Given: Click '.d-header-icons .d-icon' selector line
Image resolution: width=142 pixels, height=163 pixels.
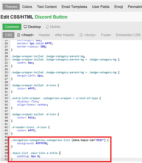Looking at the screenshot, I should (x=30, y=127).
